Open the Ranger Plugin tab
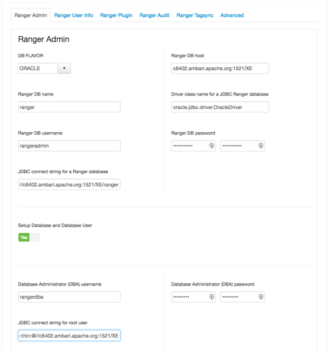 [x=116, y=15]
